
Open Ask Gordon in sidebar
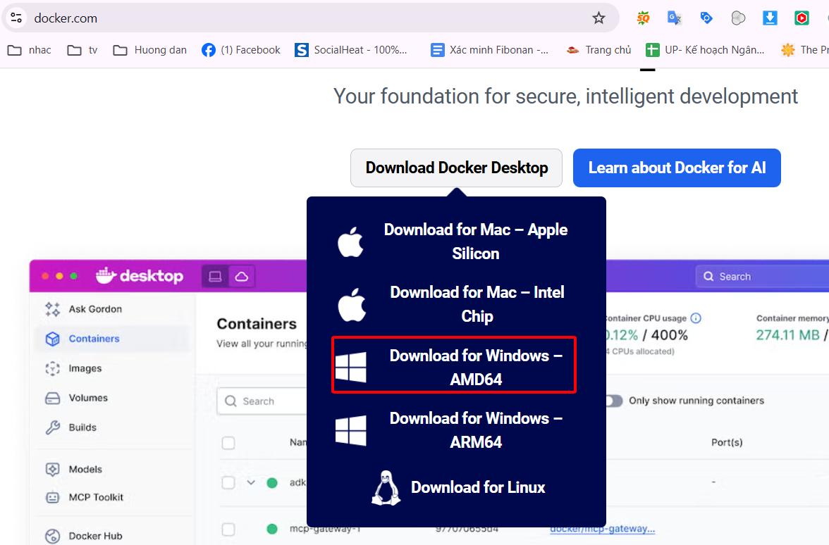coord(83,309)
